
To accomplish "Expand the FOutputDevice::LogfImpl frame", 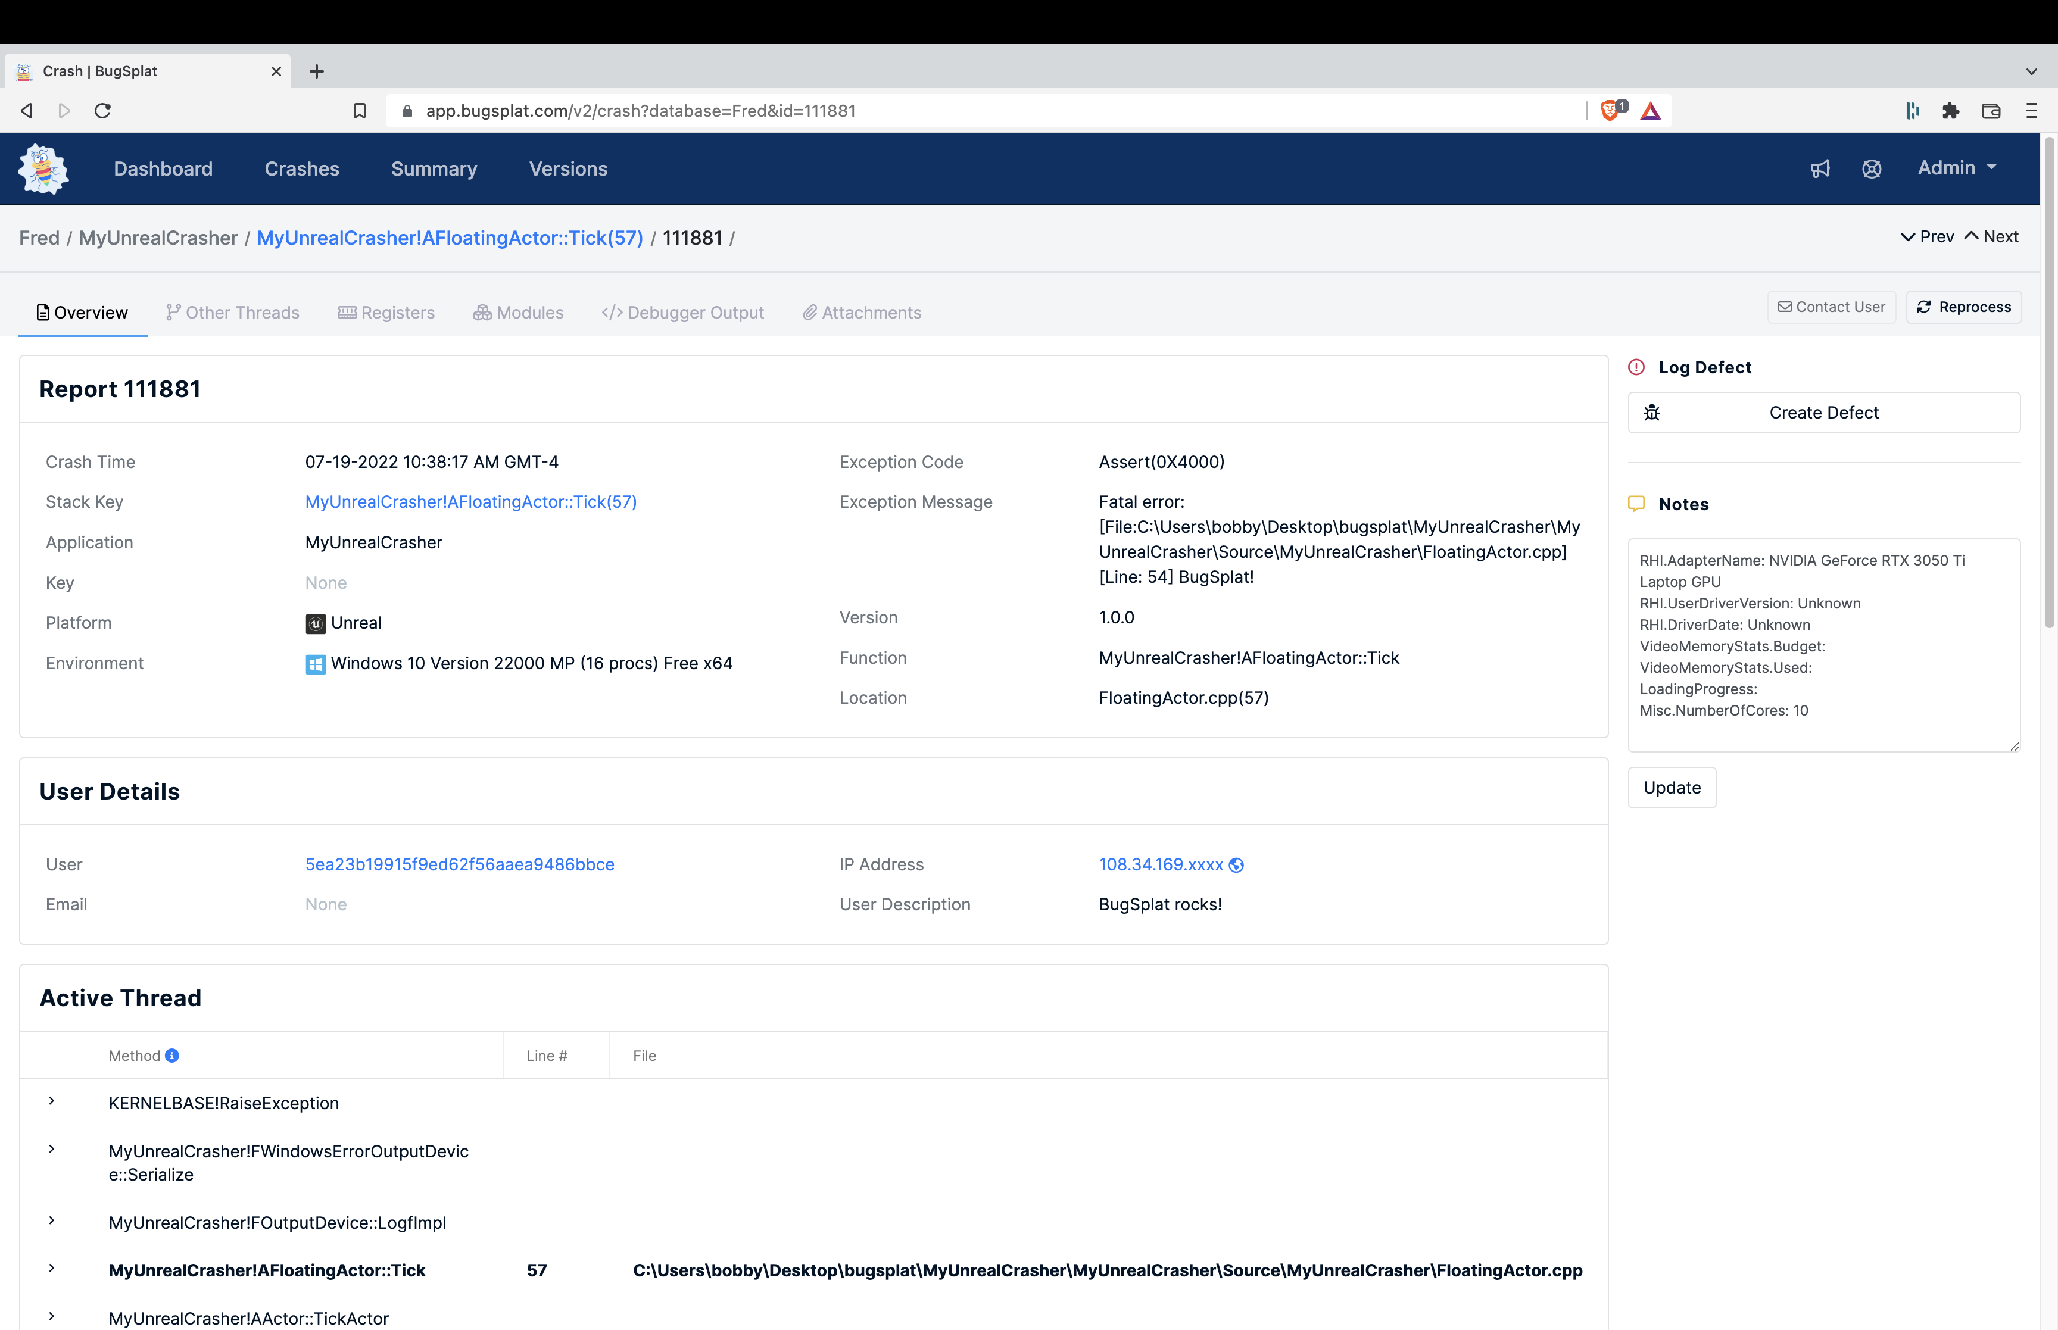I will point(52,1220).
